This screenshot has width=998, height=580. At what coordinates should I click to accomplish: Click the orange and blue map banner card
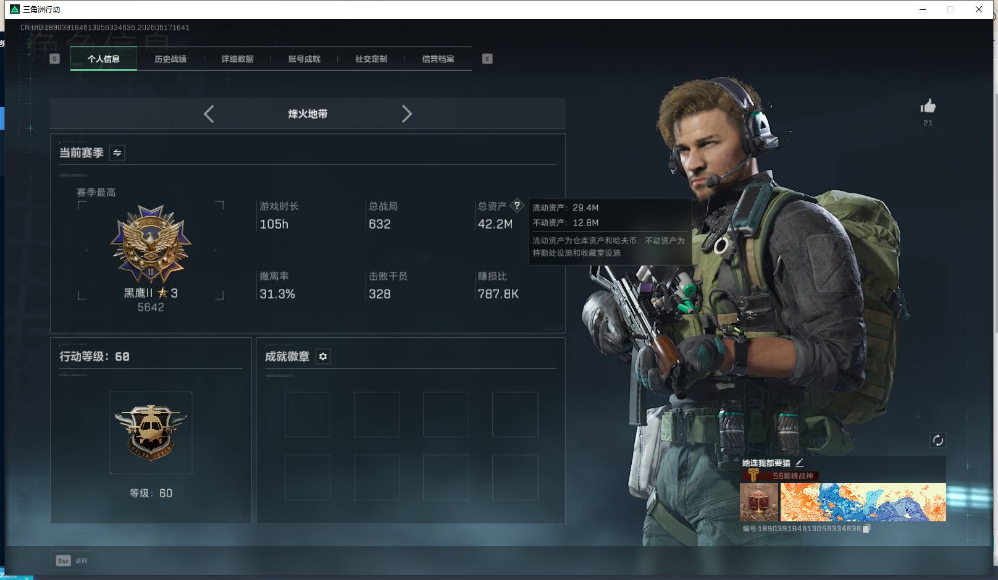(863, 502)
